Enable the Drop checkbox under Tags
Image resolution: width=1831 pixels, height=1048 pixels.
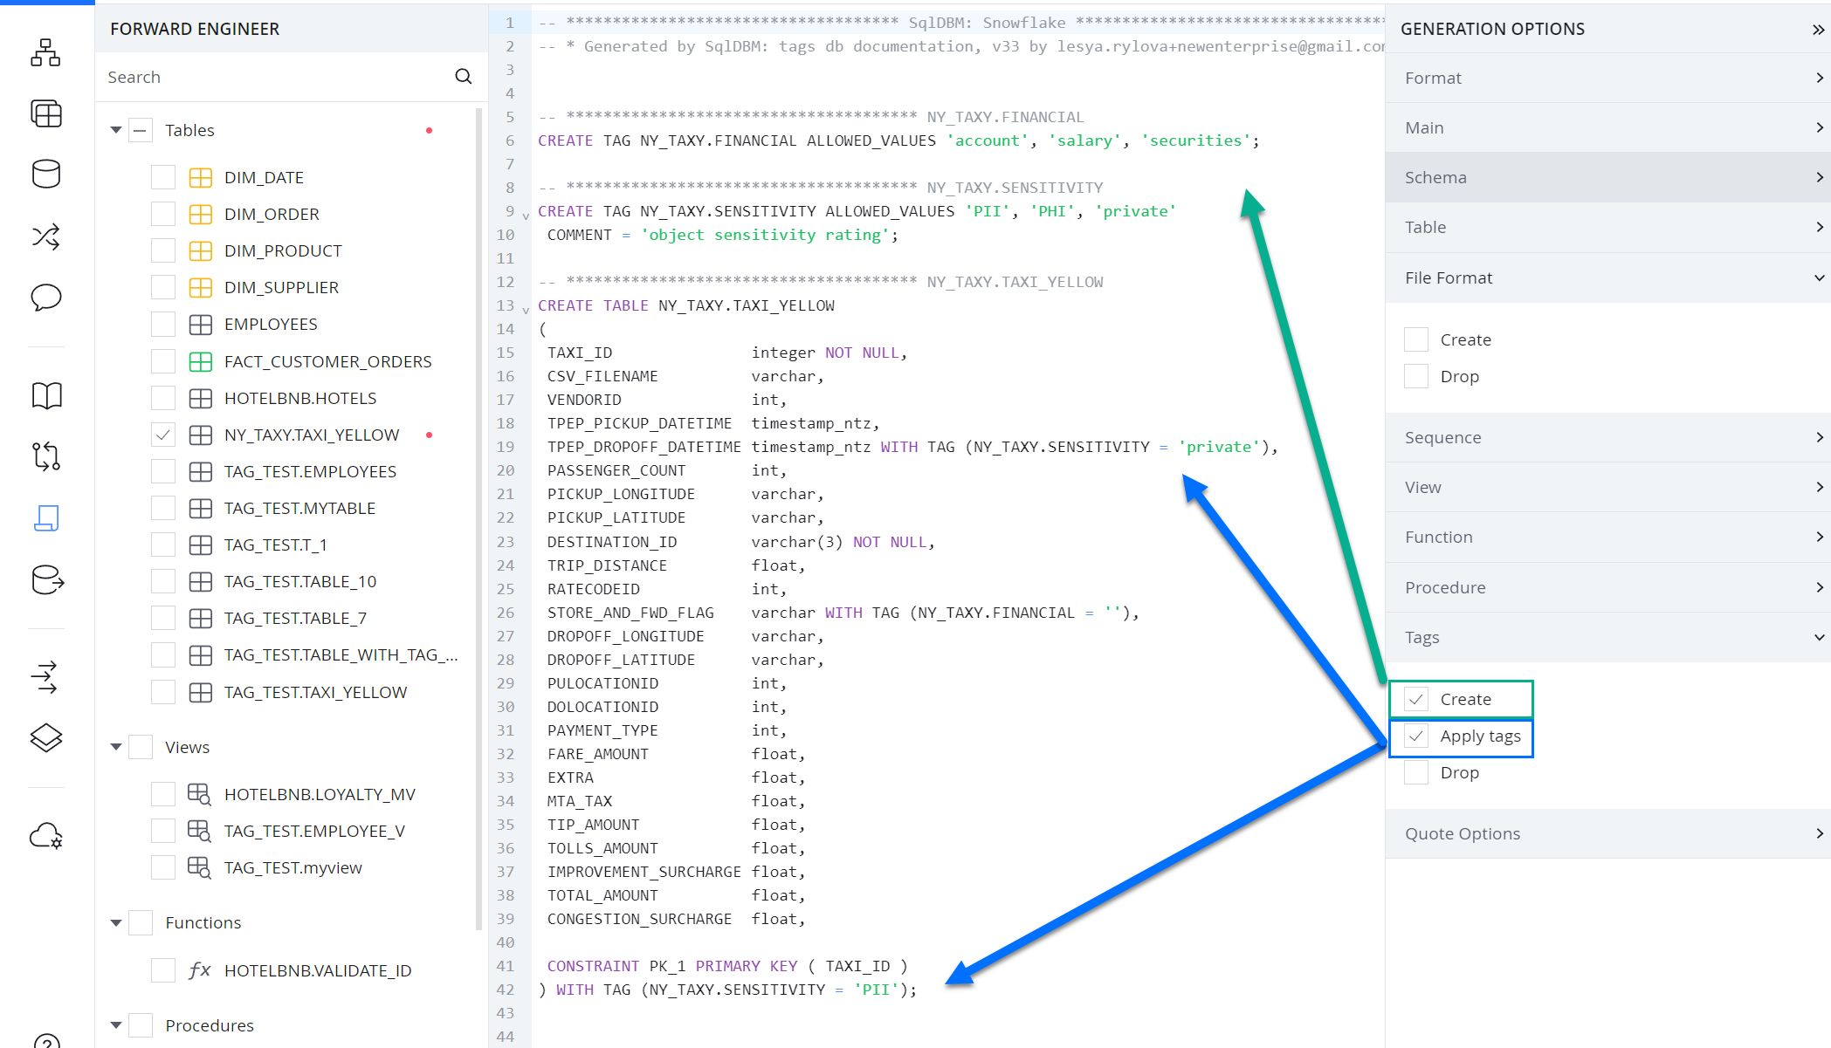tap(1416, 773)
